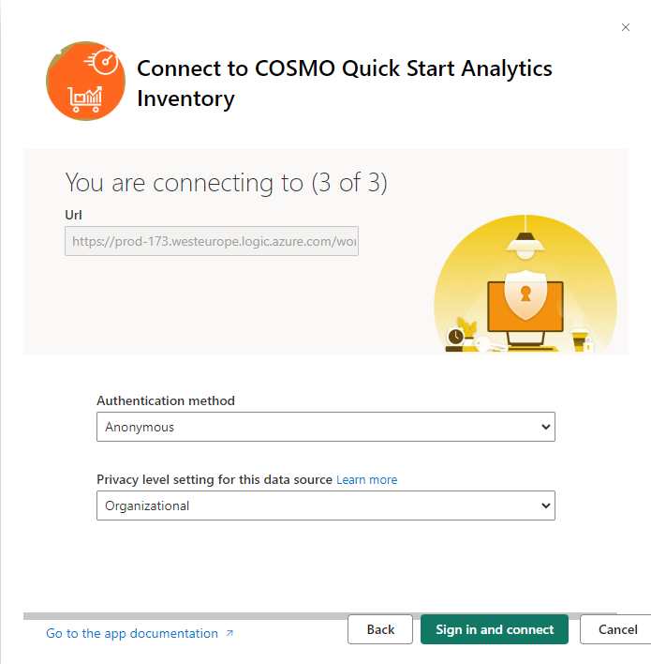Click the clock graphic in the illustration
This screenshot has height=664, width=651.
point(455,335)
